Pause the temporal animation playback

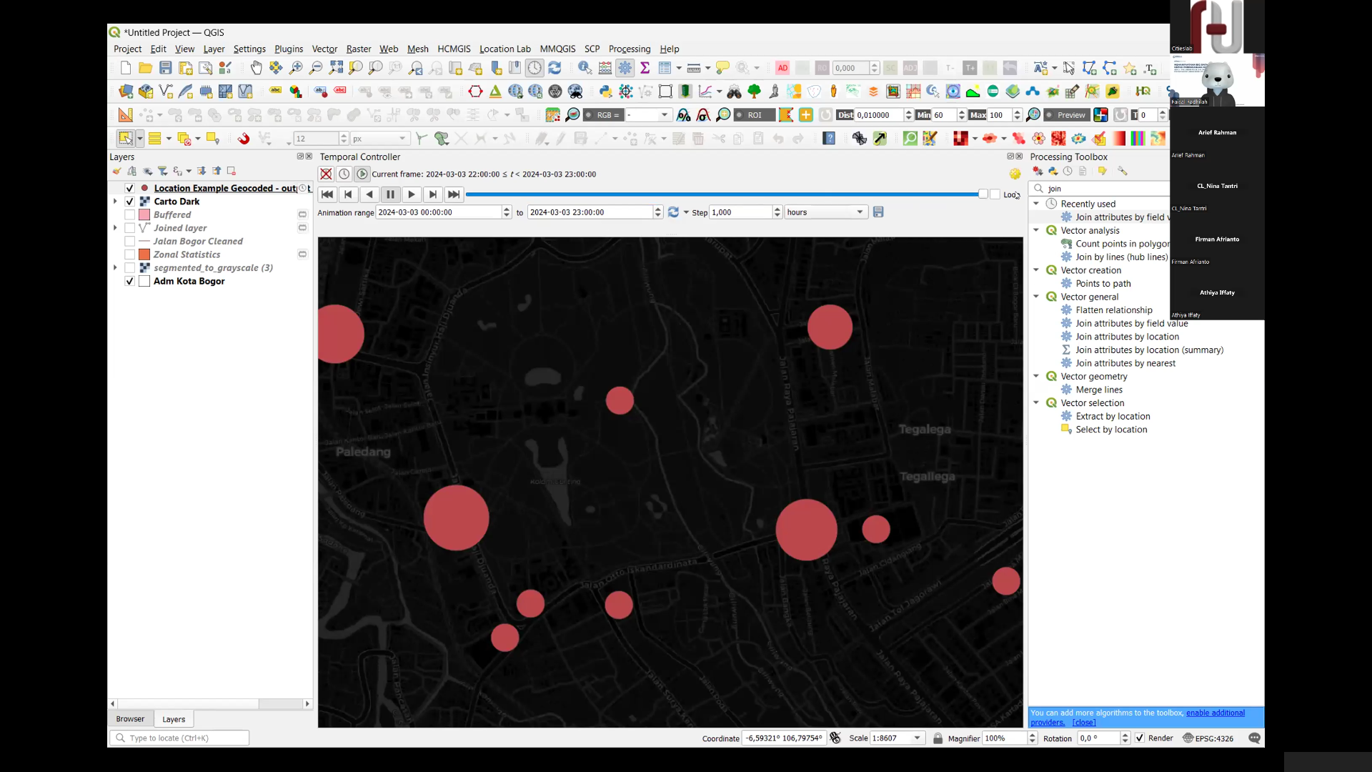click(x=390, y=194)
